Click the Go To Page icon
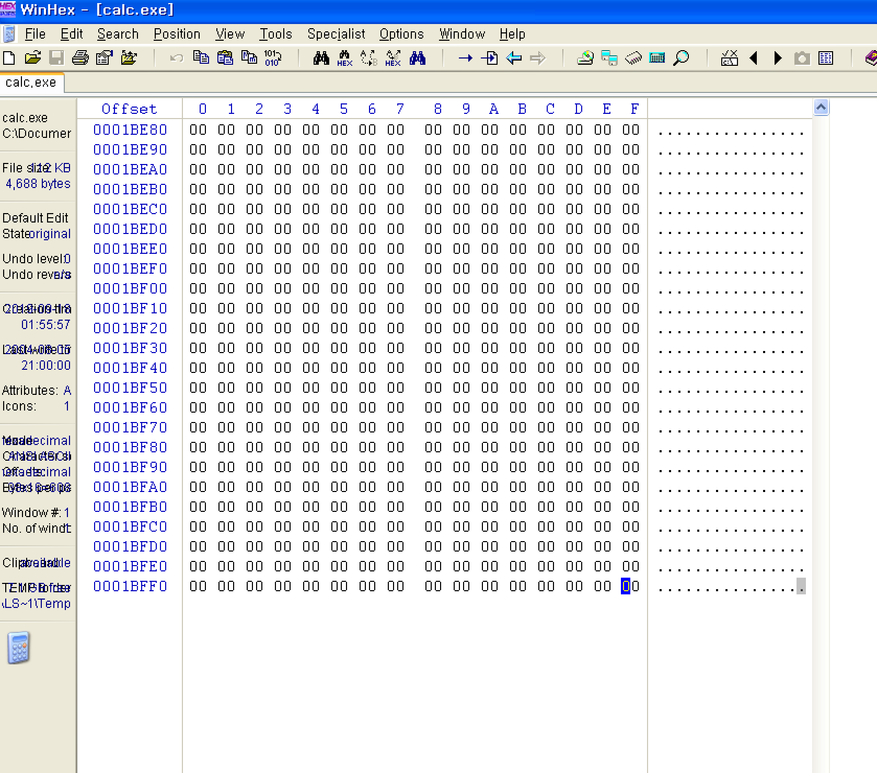Viewport: 877px width, 773px height. point(489,58)
